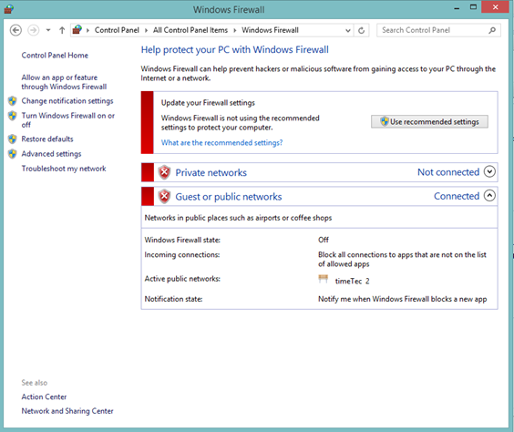Image resolution: width=514 pixels, height=432 pixels.
Task: Open Turn Windows Firewall on or off
Action: (67, 120)
